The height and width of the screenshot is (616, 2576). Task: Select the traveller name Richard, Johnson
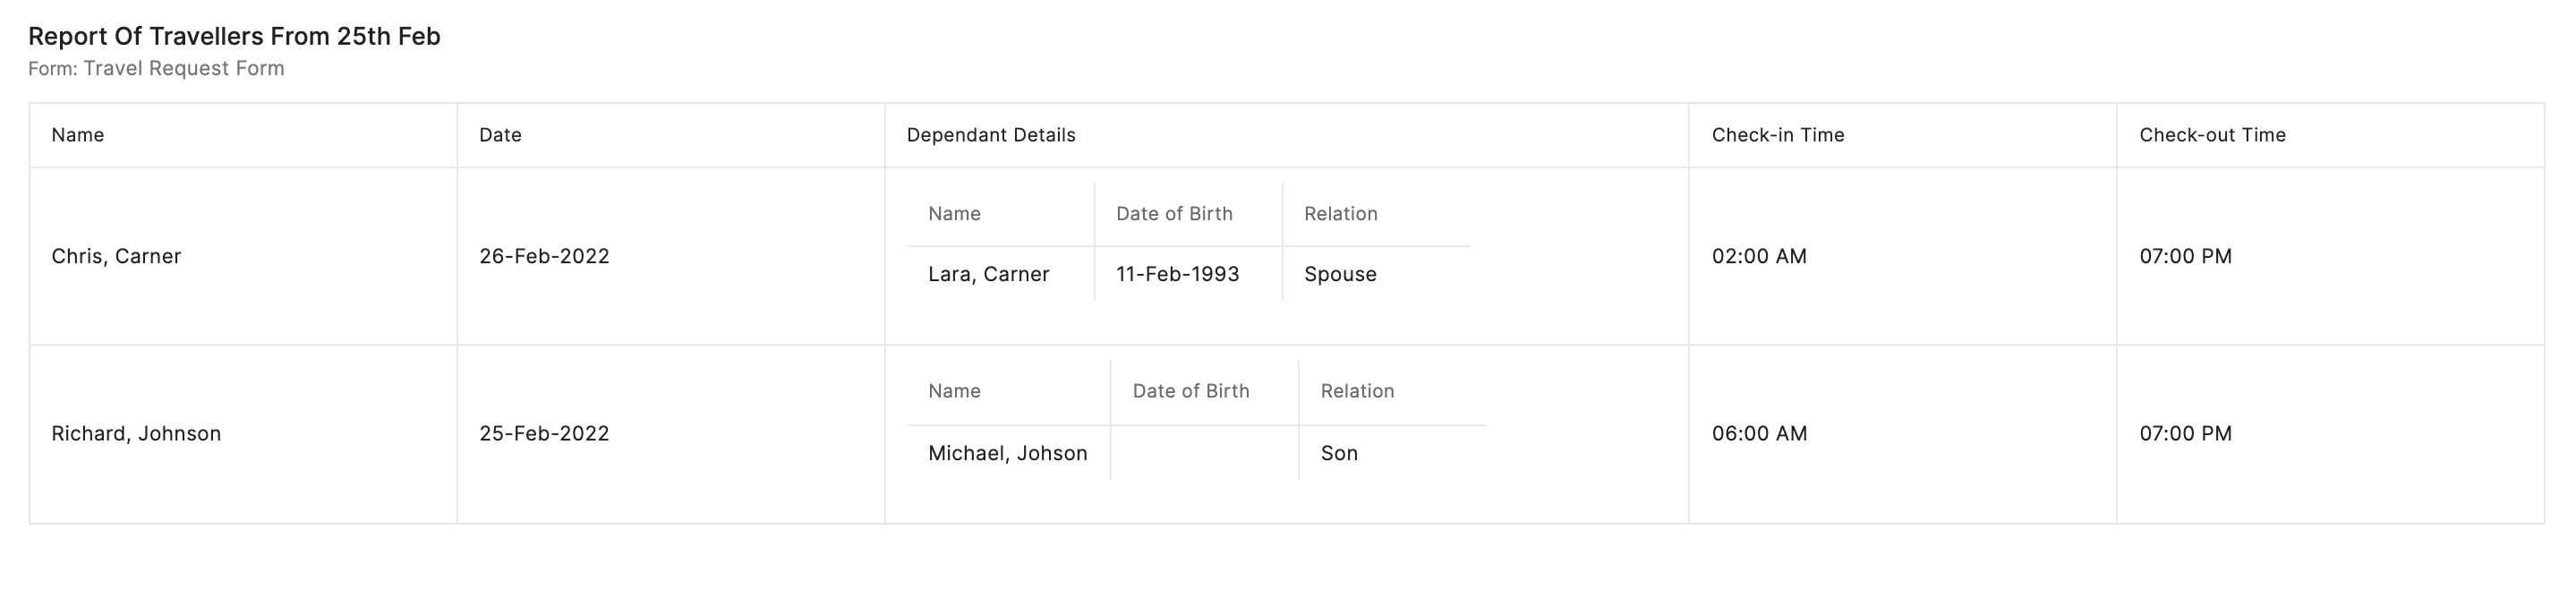(x=136, y=434)
